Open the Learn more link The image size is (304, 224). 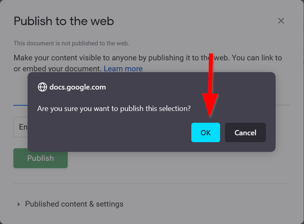click(x=123, y=69)
